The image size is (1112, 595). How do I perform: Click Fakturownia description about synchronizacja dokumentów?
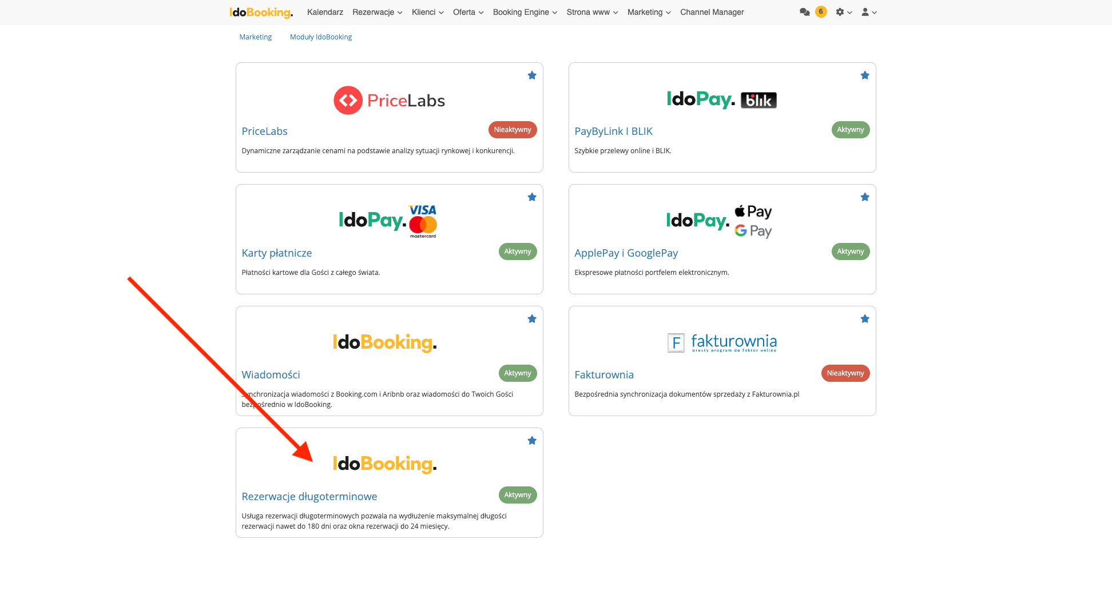point(687,394)
